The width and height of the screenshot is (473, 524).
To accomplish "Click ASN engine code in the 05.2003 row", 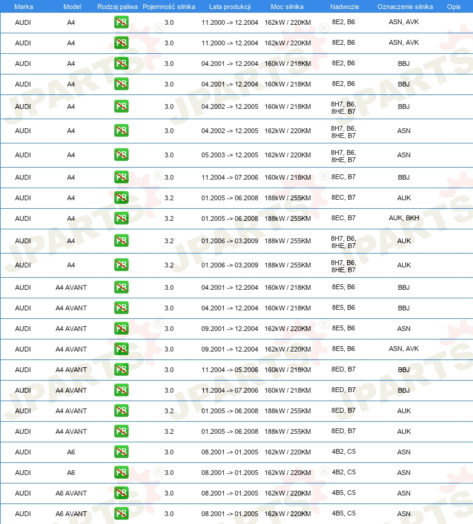I will (404, 155).
